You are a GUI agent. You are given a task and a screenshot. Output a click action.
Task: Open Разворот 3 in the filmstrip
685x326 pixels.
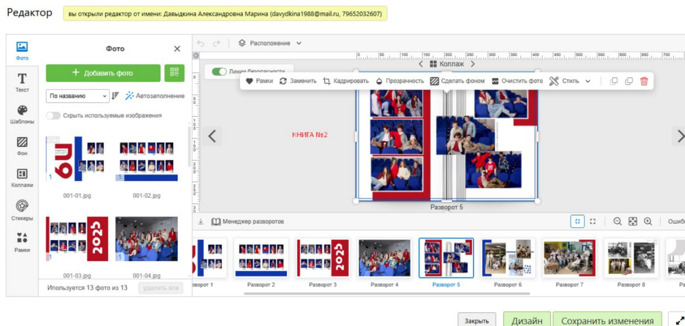tap(323, 258)
